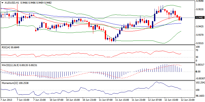Click the 0.9315 price axis label
The image size is (205, 102).
tap(200, 43)
